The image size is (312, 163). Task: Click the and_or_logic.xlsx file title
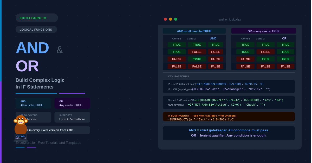click(x=230, y=19)
